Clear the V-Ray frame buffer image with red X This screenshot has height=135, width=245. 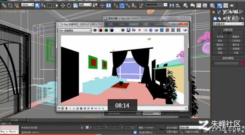click(139, 30)
